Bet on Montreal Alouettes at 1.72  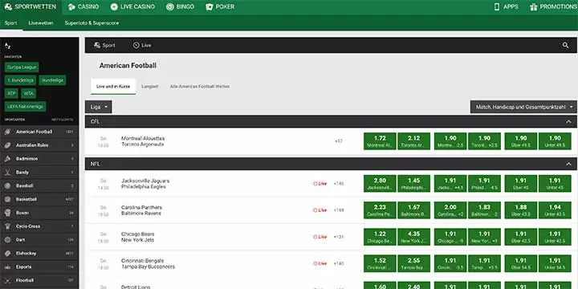click(x=380, y=141)
